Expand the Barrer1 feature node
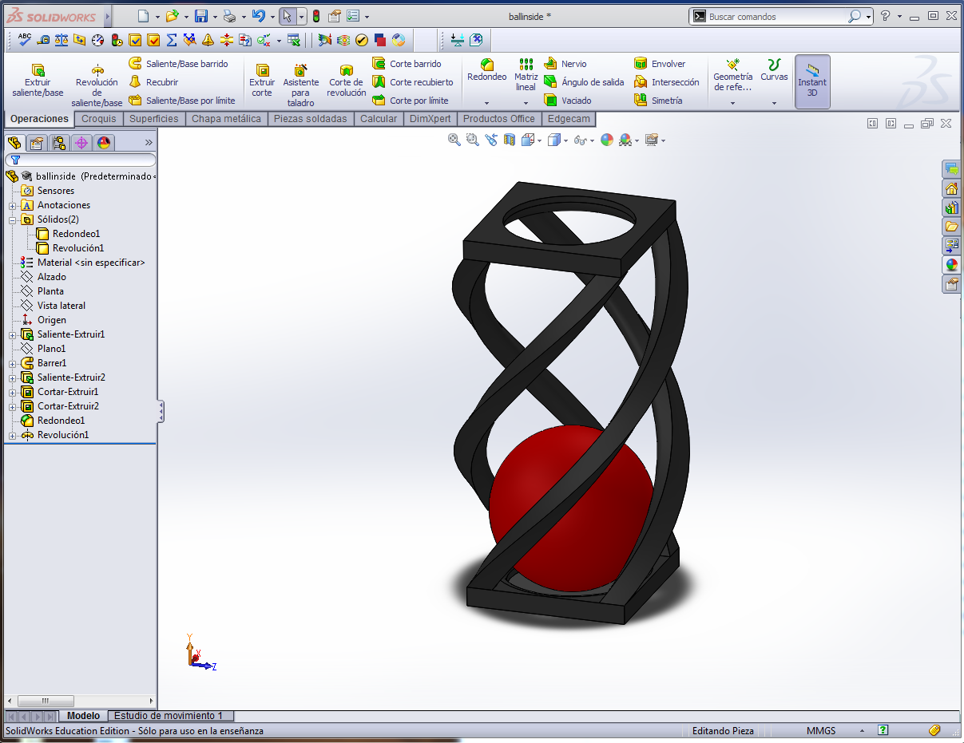This screenshot has height=743, width=964. [x=13, y=363]
